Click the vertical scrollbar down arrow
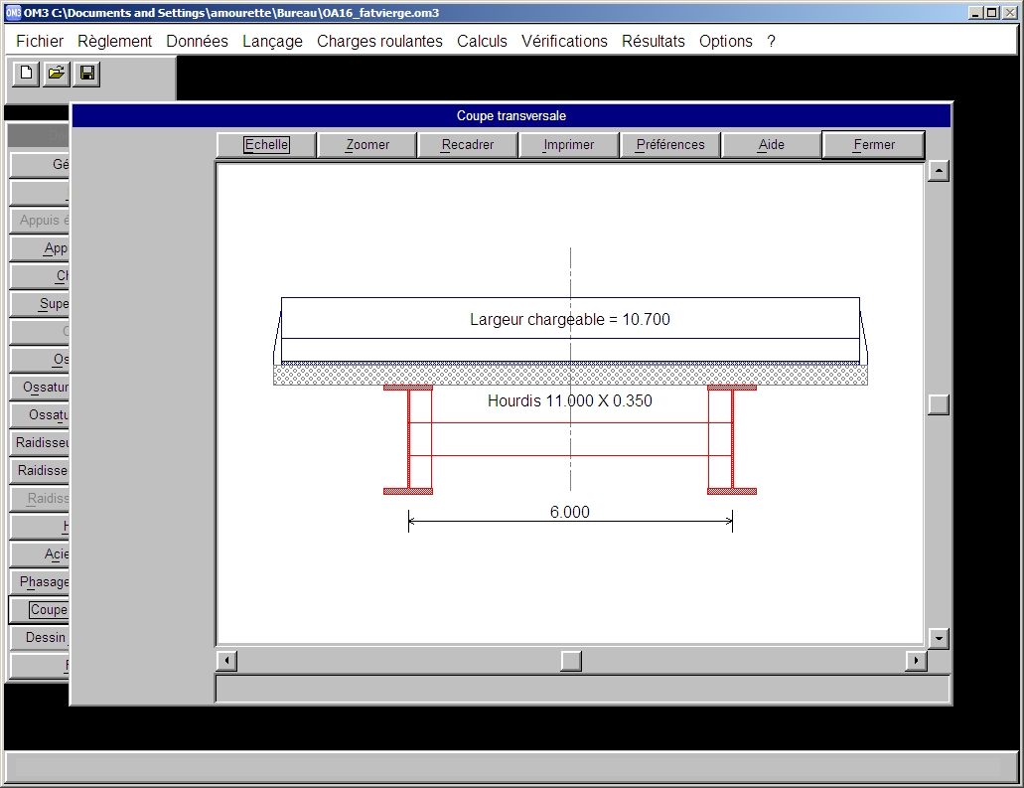This screenshot has width=1024, height=788. coord(939,638)
